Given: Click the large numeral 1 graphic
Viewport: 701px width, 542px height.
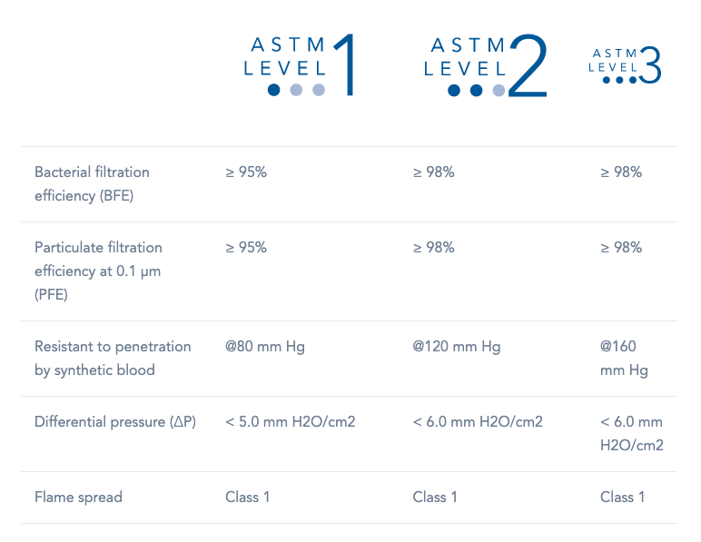Looking at the screenshot, I should [345, 64].
